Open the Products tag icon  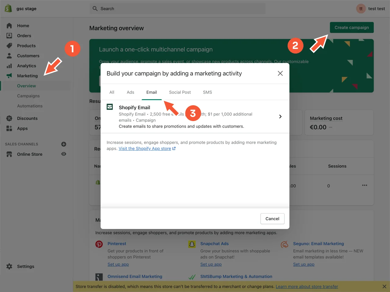[x=9, y=46]
